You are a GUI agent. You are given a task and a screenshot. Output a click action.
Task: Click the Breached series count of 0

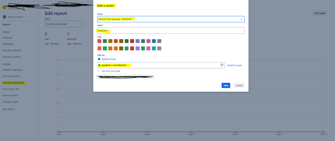tap(68, 34)
